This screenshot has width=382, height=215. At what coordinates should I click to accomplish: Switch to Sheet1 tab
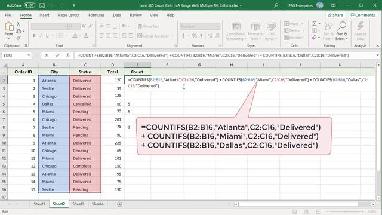point(39,204)
